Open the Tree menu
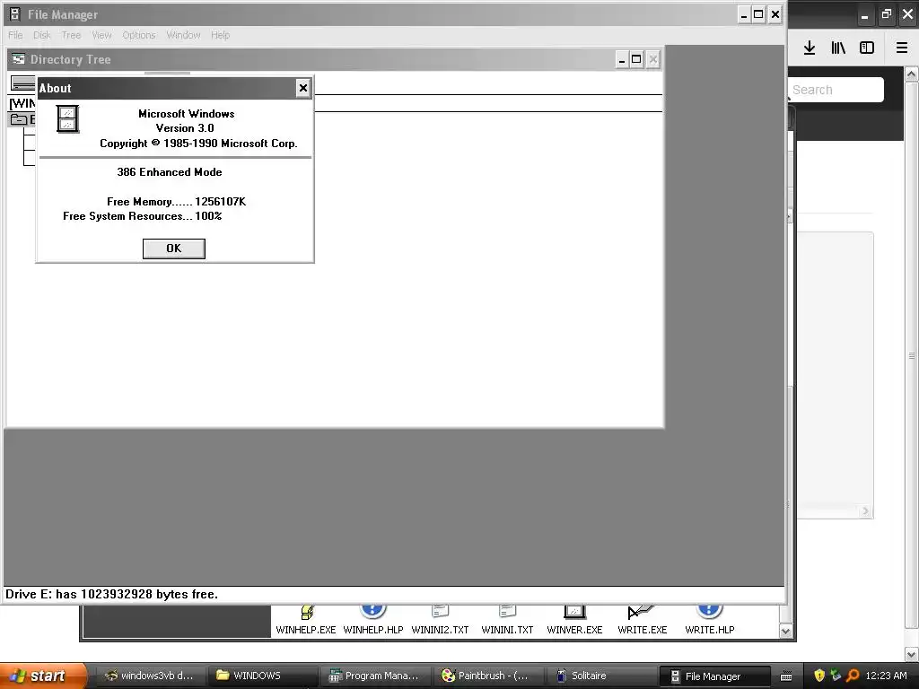The image size is (919, 689). click(x=71, y=35)
